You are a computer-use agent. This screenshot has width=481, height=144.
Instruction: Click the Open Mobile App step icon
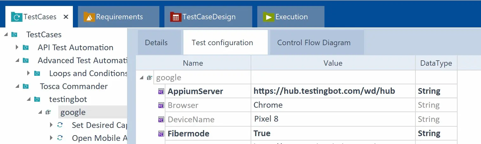tap(60, 138)
